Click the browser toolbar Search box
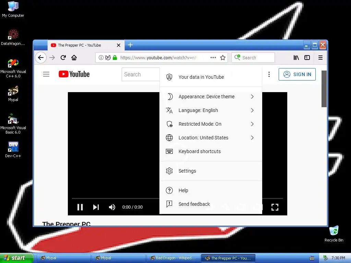The height and width of the screenshot is (263, 351). [x=253, y=58]
